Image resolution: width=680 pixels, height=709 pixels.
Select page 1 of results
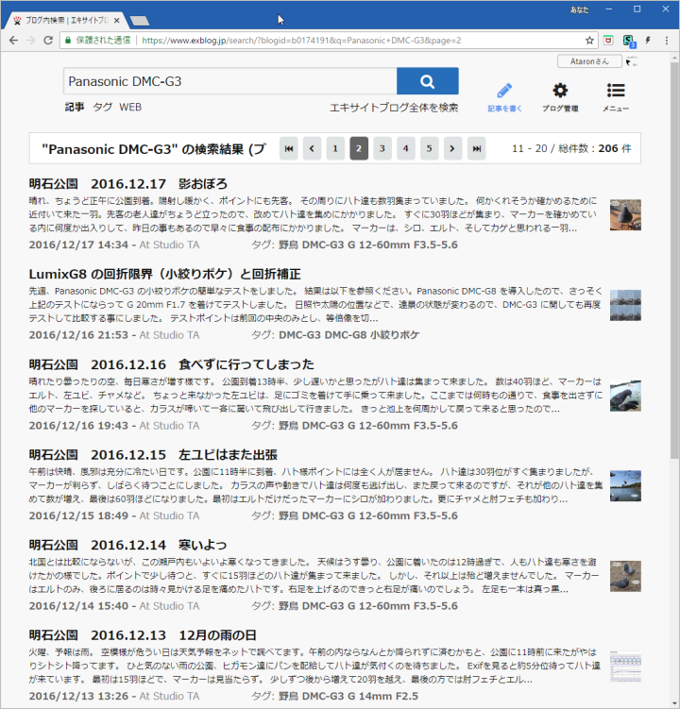pos(335,148)
